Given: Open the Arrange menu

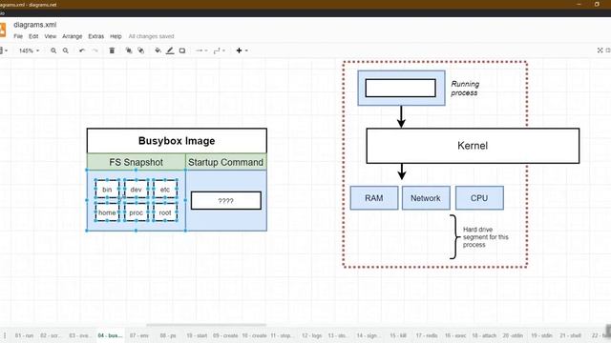Looking at the screenshot, I should point(73,36).
